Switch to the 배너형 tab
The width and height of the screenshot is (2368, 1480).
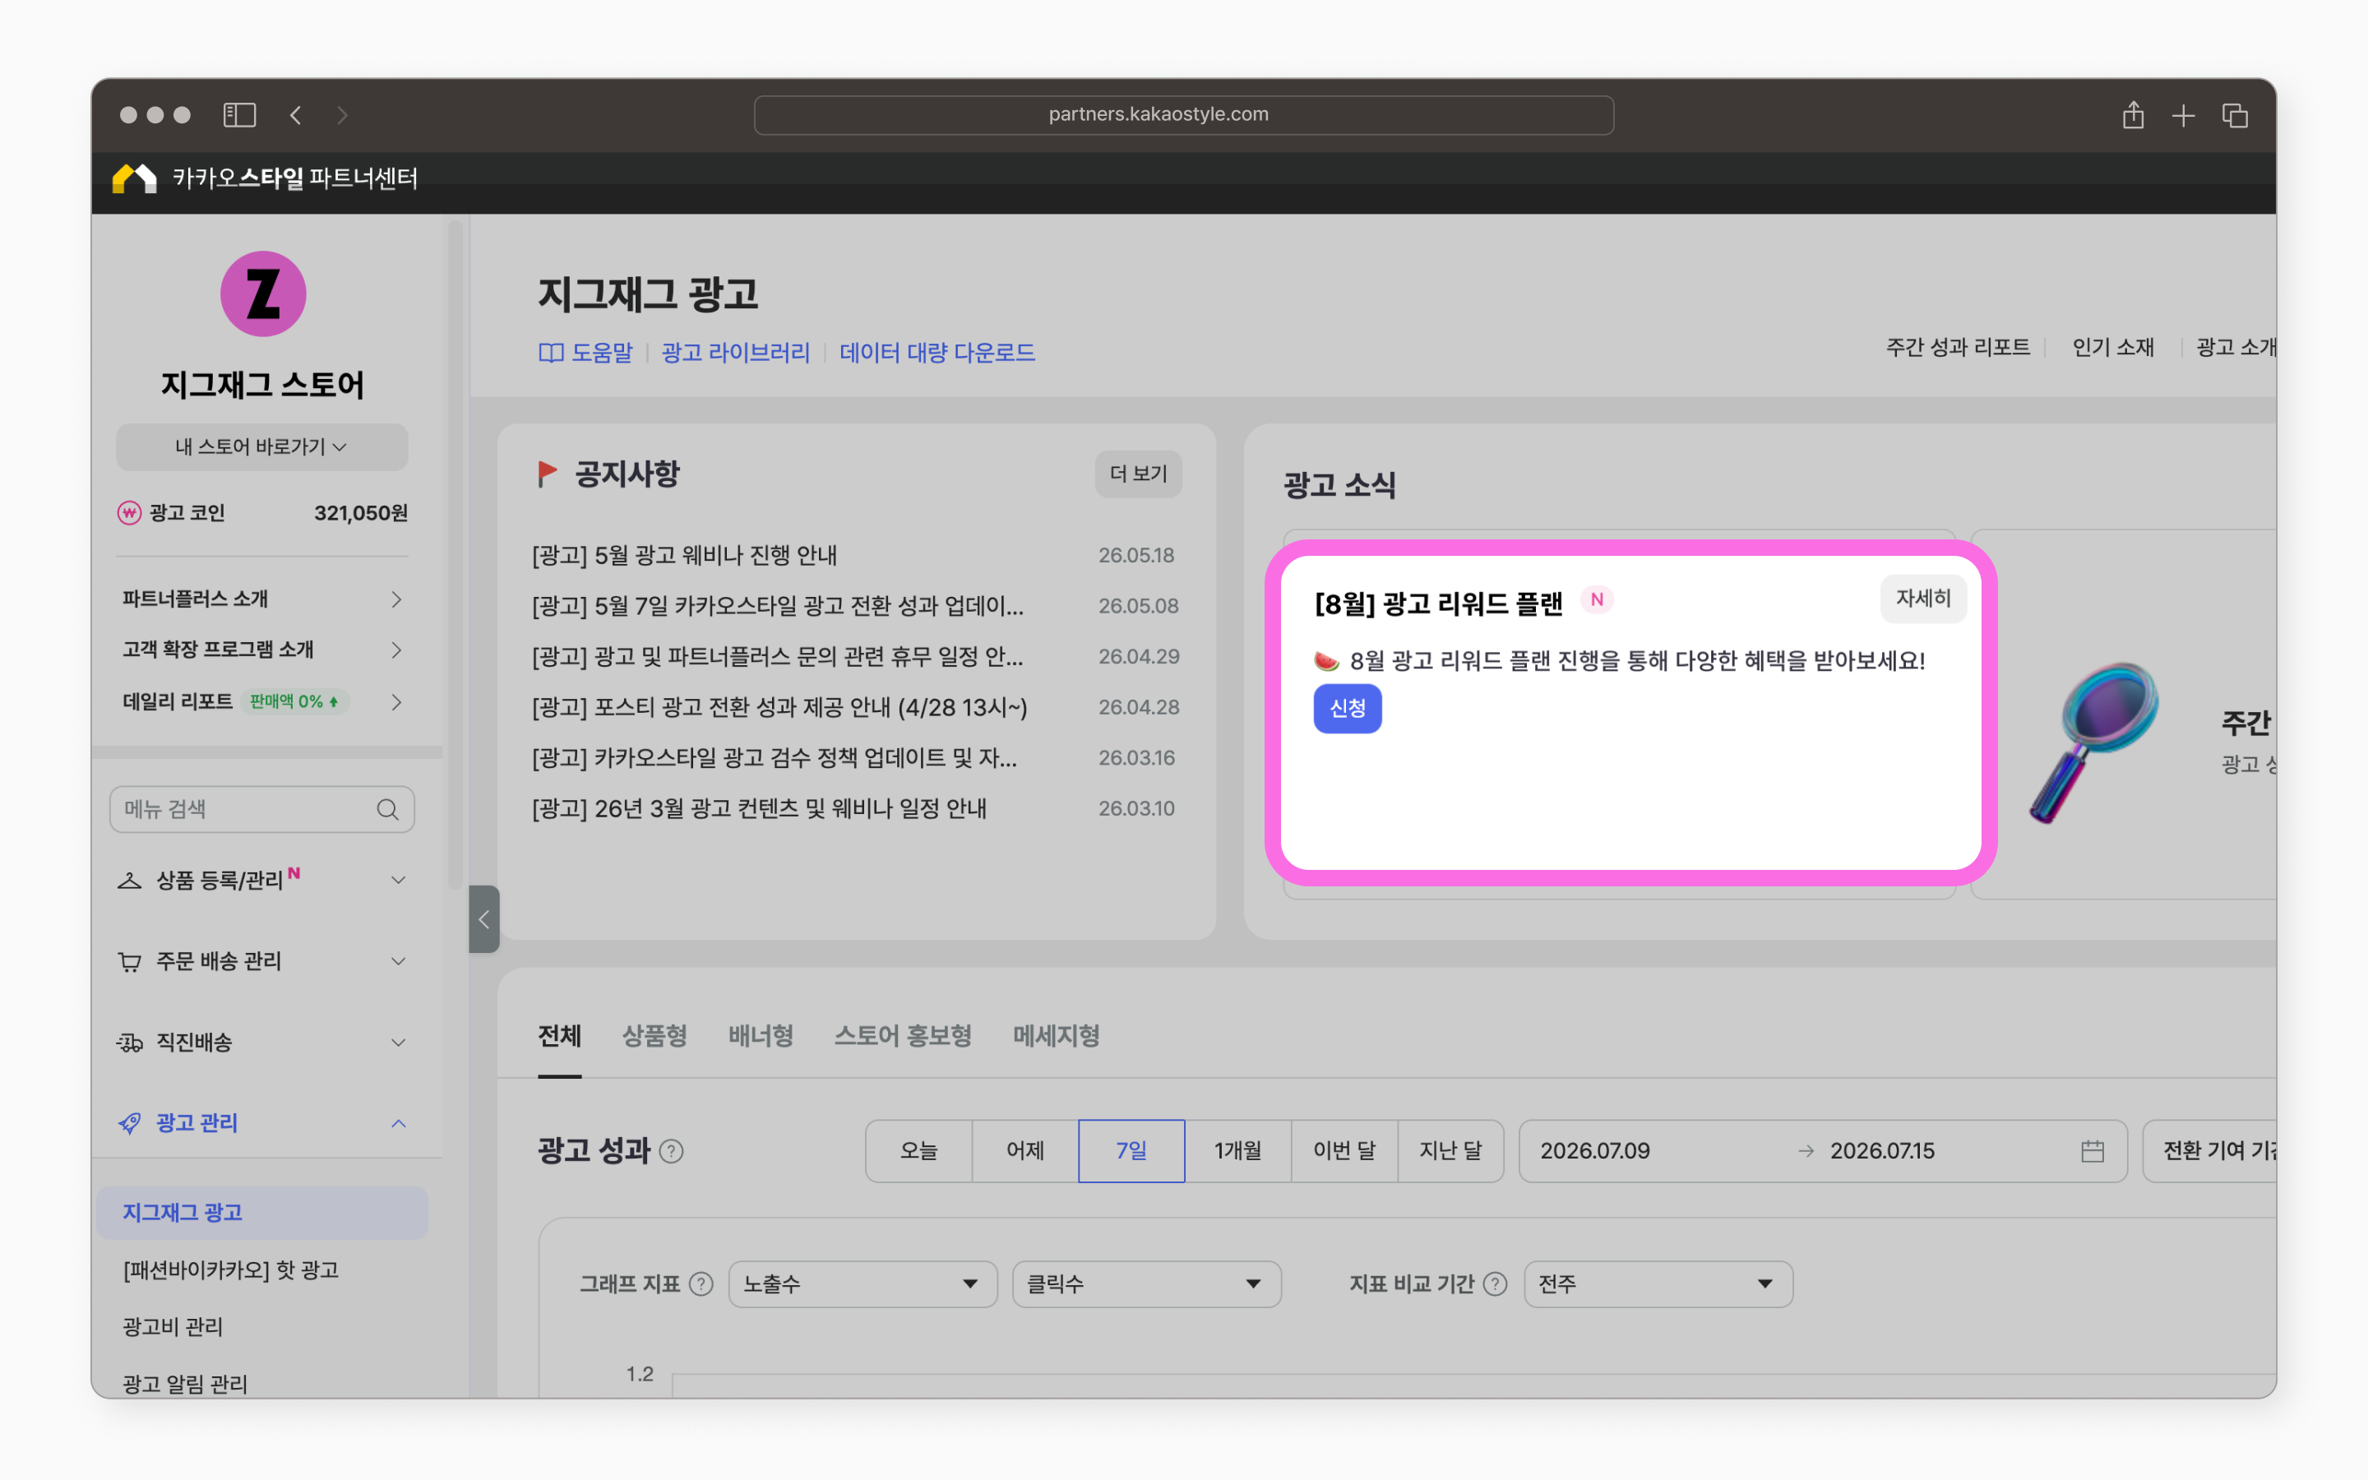[761, 1036]
